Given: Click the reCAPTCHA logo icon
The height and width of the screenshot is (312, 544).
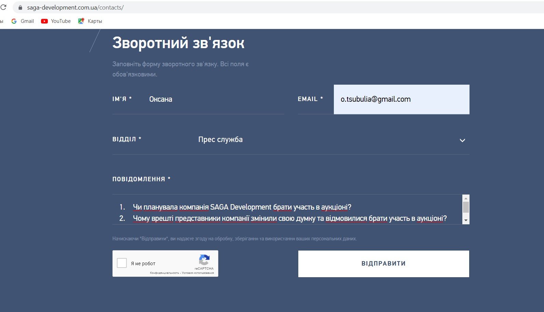Looking at the screenshot, I should (204, 260).
